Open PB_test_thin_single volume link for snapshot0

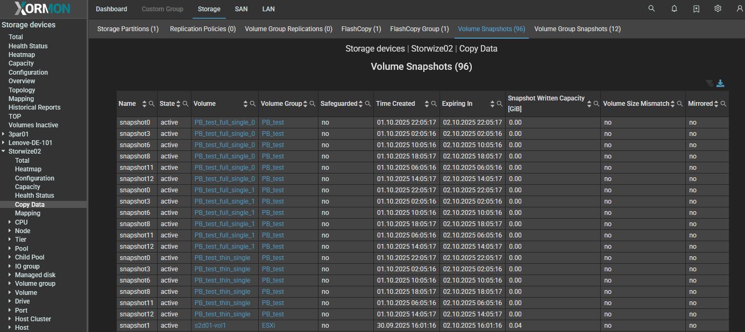tap(222, 258)
